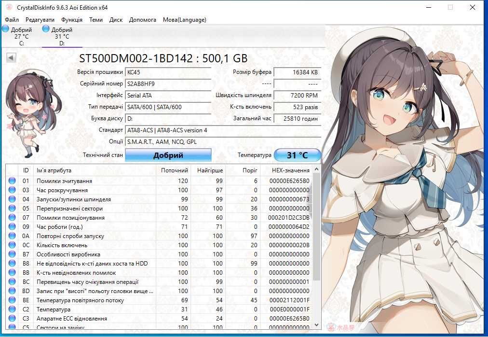Click the firmware version field KC45

[168, 72]
